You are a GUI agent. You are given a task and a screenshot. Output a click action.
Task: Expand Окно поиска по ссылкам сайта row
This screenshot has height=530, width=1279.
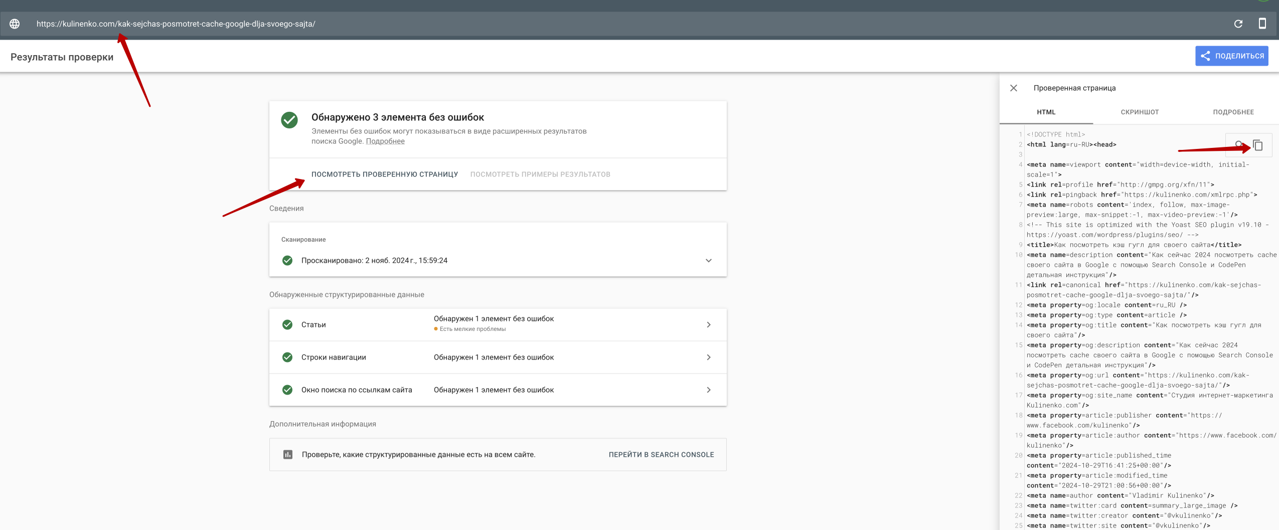(708, 390)
